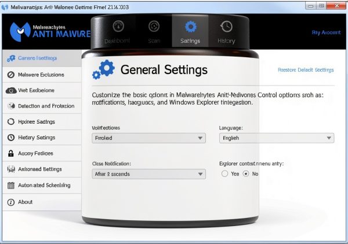
Task: Open Advanced Settings sidebar item
Action: pyautogui.click(x=42, y=169)
